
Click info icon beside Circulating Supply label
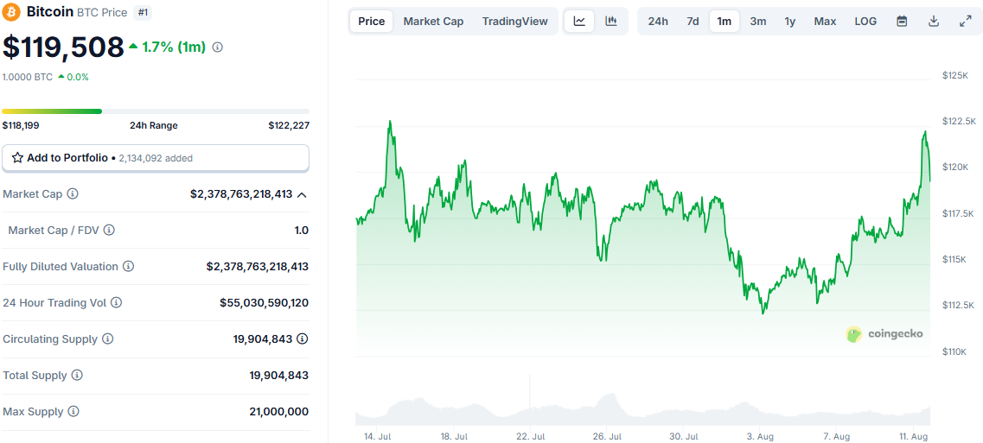click(x=108, y=339)
